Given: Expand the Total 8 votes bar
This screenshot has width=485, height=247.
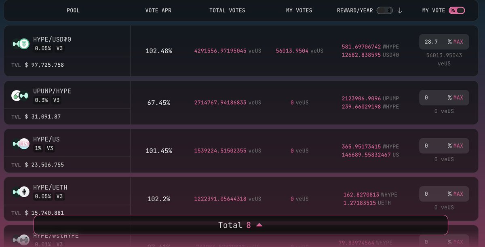Looking at the screenshot, I should click(x=241, y=225).
